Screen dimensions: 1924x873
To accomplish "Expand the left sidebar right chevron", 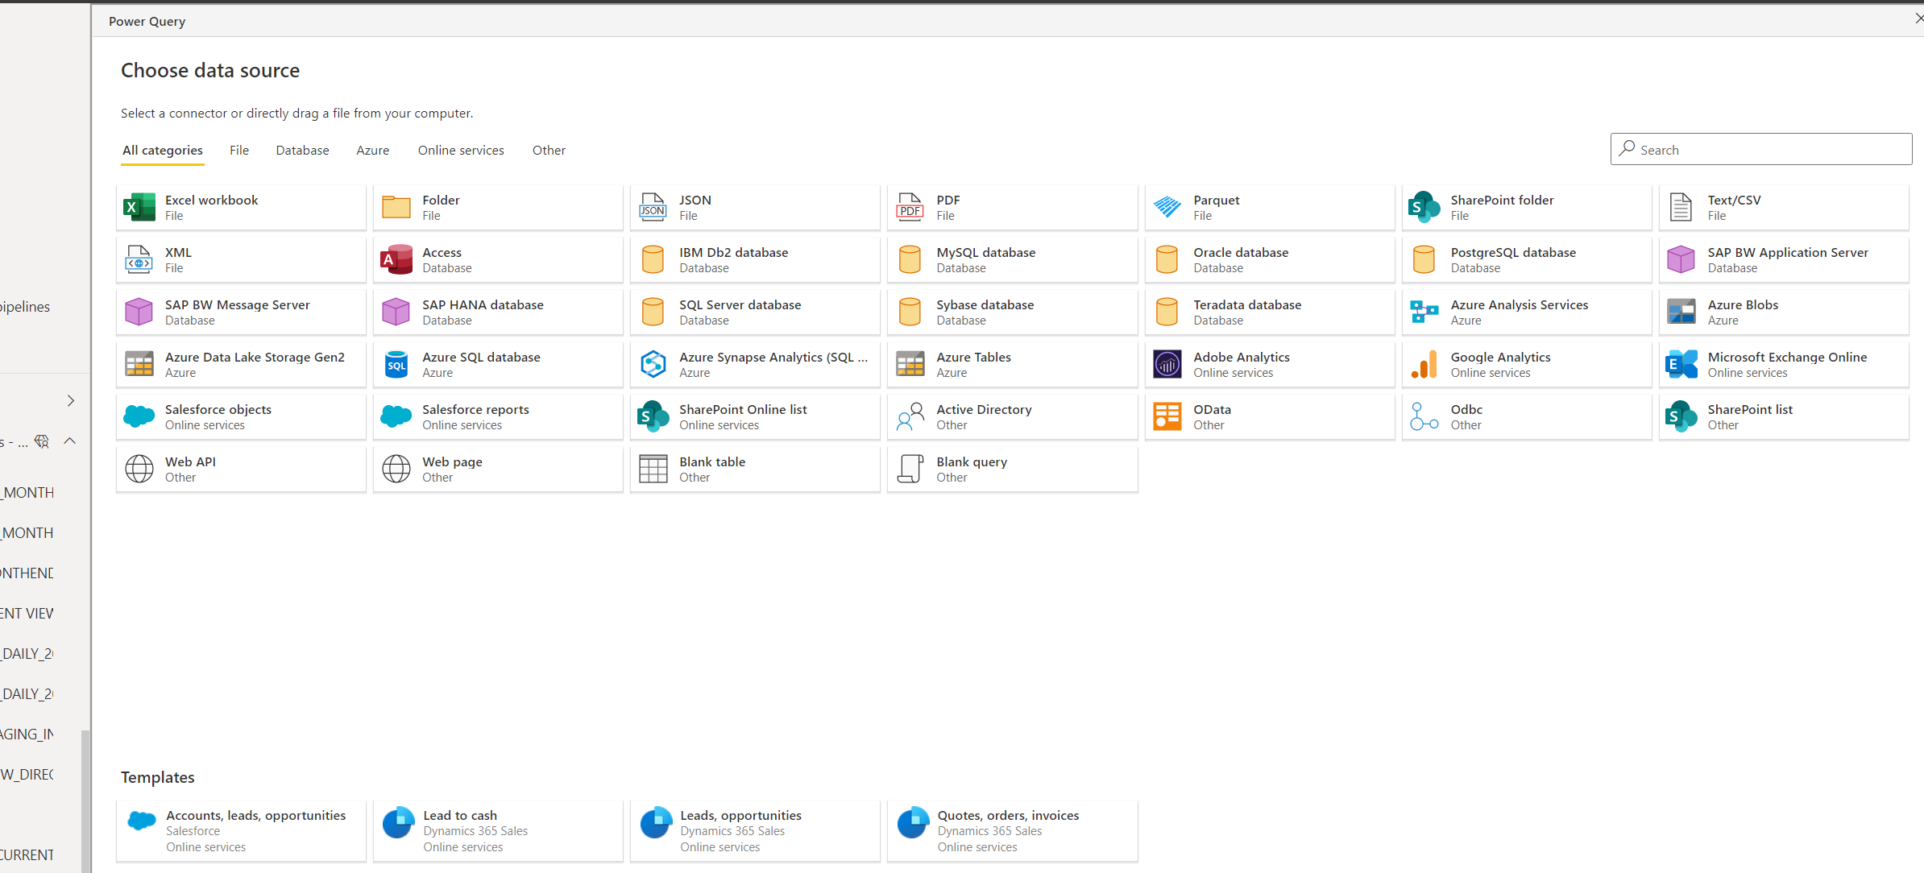I will pos(71,401).
